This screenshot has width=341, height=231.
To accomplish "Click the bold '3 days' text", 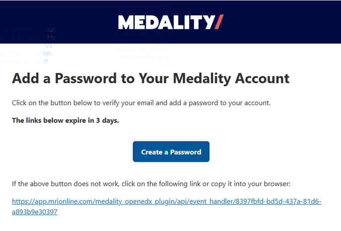I will coord(108,120).
